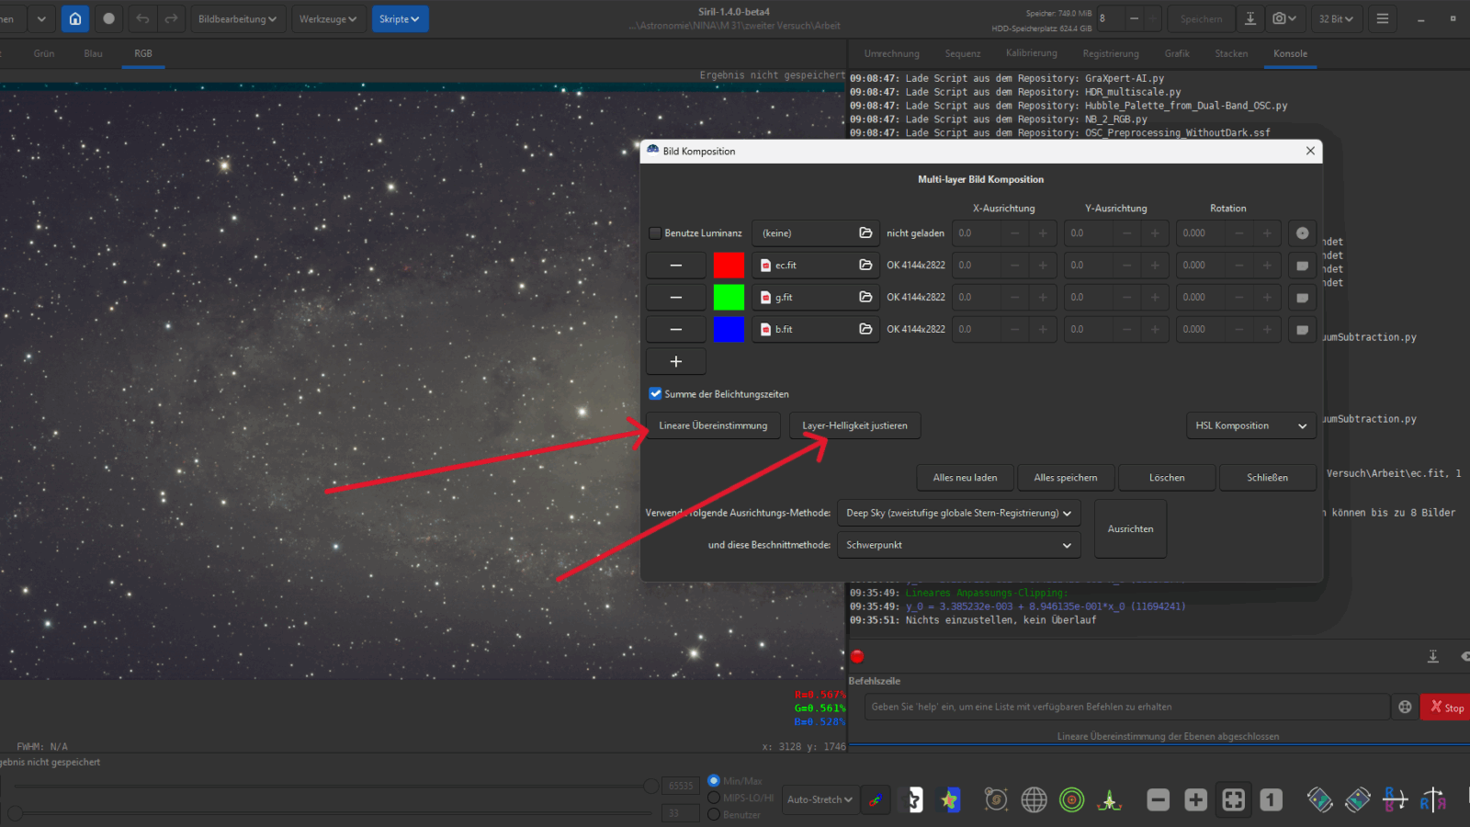
Task: Open the snapshot camera menu
Action: point(1284,18)
